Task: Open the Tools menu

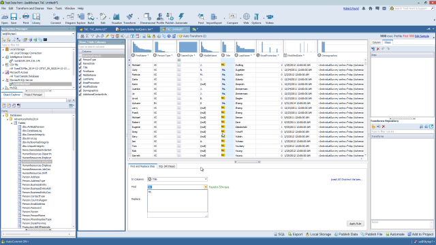Action: [x=59, y=9]
